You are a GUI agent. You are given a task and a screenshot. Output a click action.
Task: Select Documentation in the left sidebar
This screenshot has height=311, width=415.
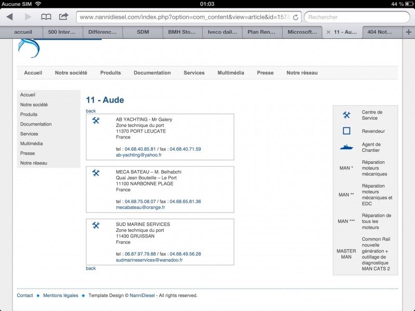36,124
